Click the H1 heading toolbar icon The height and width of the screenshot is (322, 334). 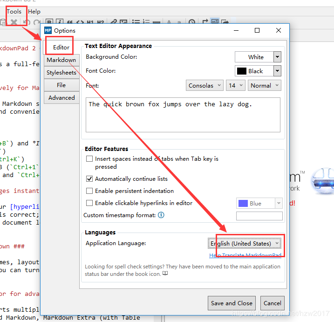tap(90, 22)
